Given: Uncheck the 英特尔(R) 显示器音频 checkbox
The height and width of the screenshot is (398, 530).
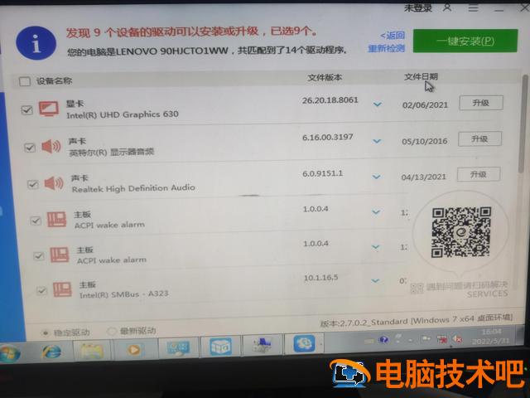Looking at the screenshot, I should (x=30, y=148).
